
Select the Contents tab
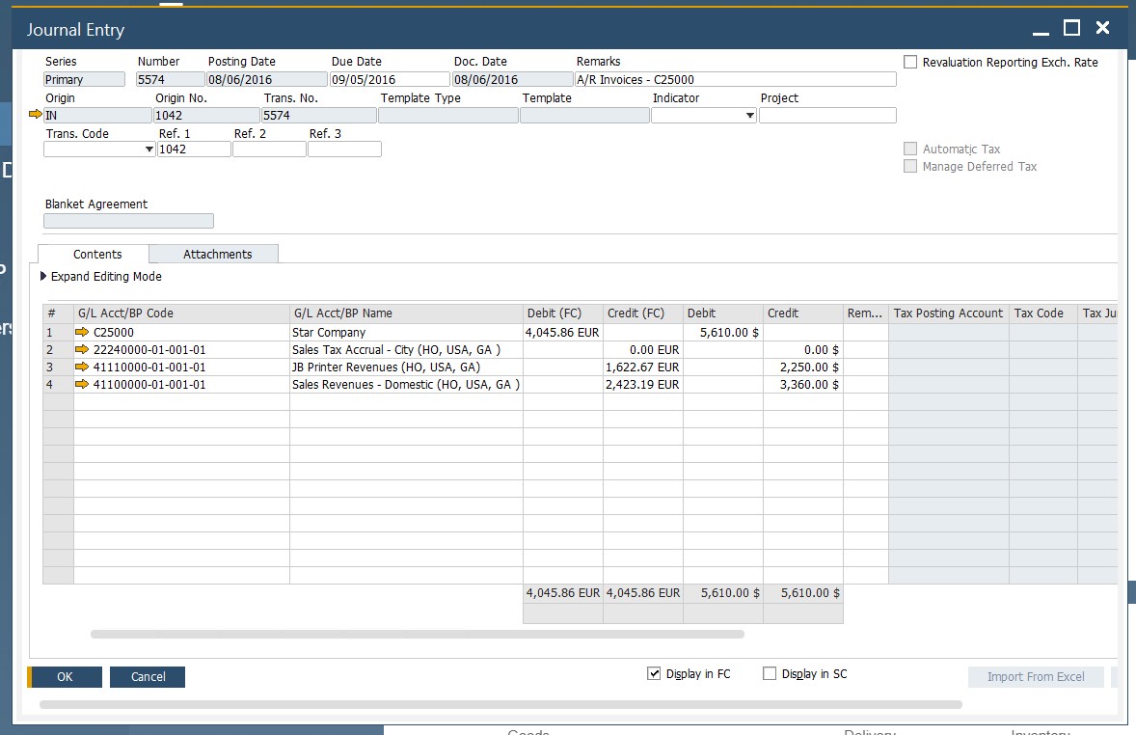pyautogui.click(x=97, y=255)
